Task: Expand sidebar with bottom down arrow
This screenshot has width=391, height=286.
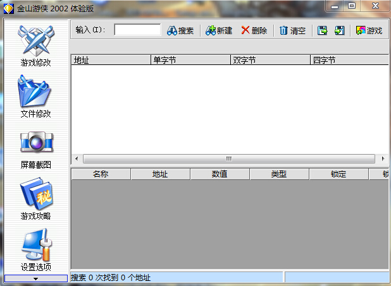Action: (x=36, y=278)
